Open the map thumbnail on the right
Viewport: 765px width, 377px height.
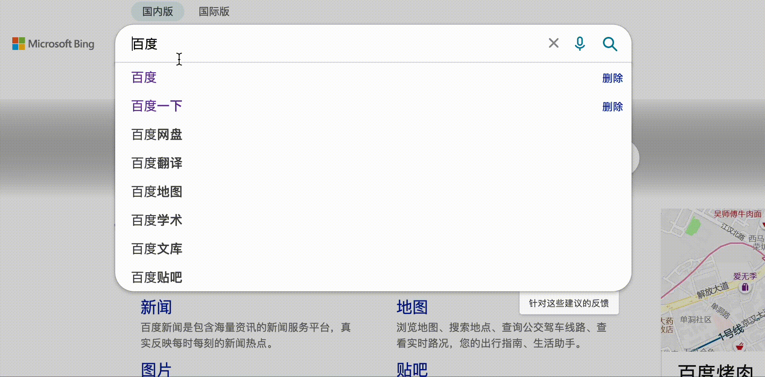click(713, 280)
